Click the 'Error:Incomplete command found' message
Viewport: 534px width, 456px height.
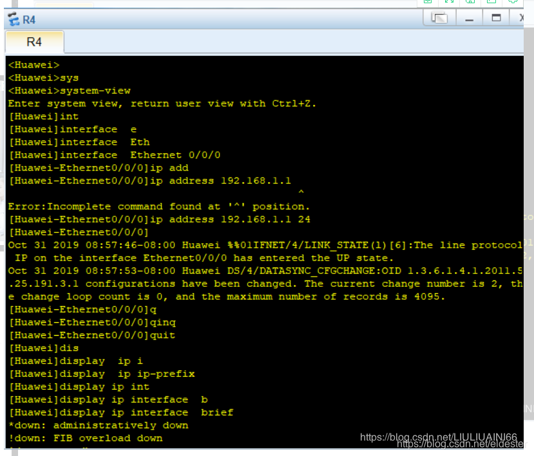pos(158,206)
